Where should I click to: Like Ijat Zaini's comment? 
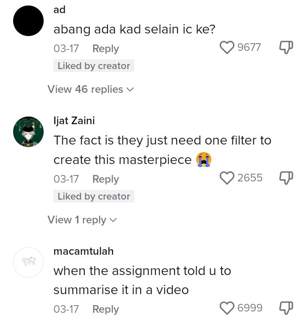coord(227,178)
